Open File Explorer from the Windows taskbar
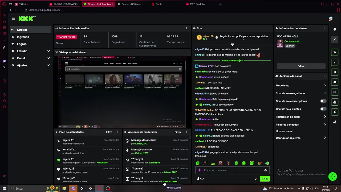This screenshot has width=341, height=192. (x=64, y=189)
